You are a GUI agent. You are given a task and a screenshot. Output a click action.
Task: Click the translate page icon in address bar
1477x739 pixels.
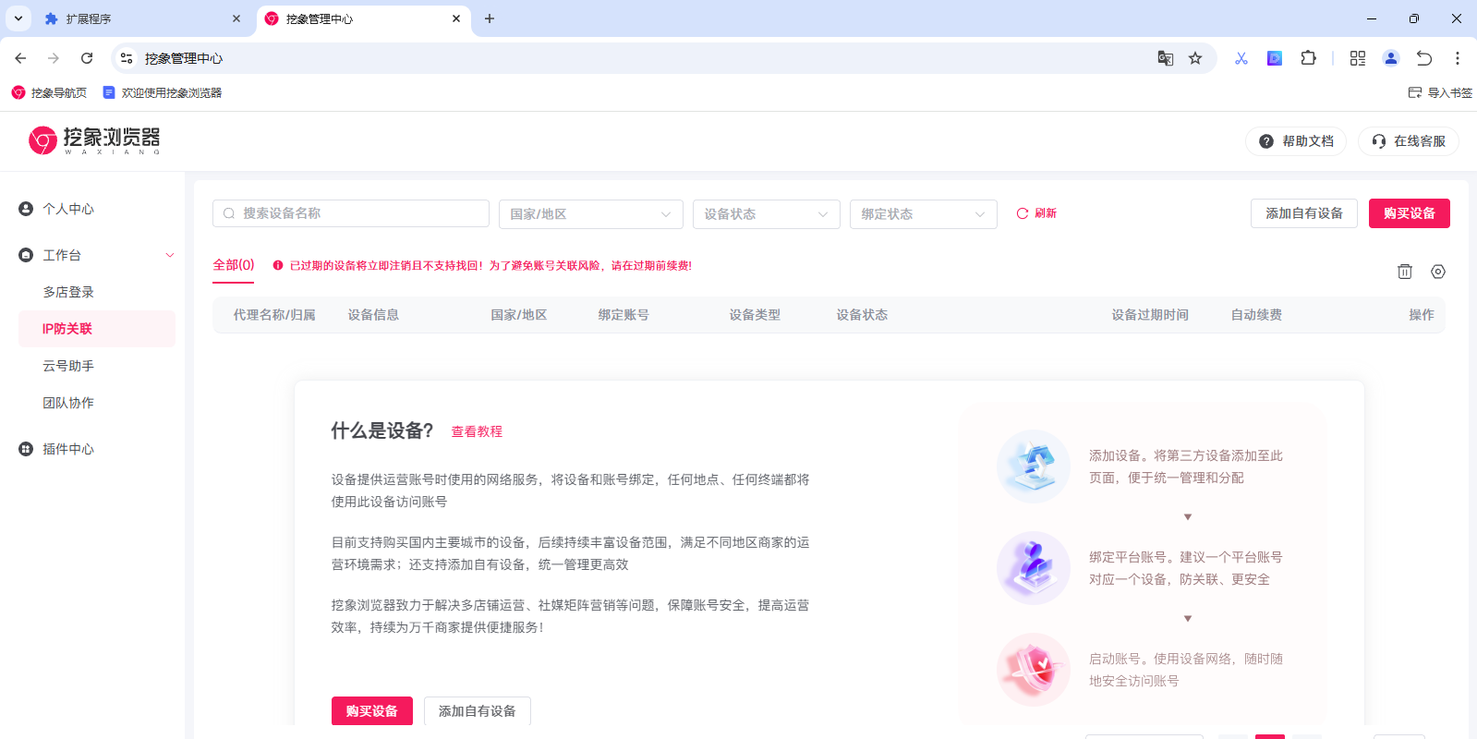pyautogui.click(x=1165, y=58)
